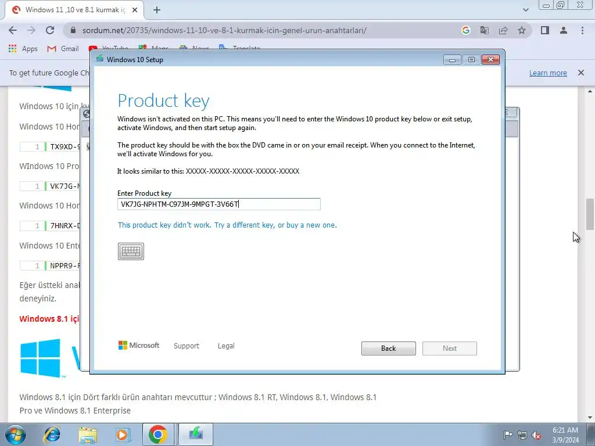Select the sordum.net address bar

pyautogui.click(x=224, y=30)
